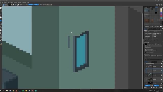
Task: Toggle the Transparent background checkbox
Action: (x=155, y=44)
